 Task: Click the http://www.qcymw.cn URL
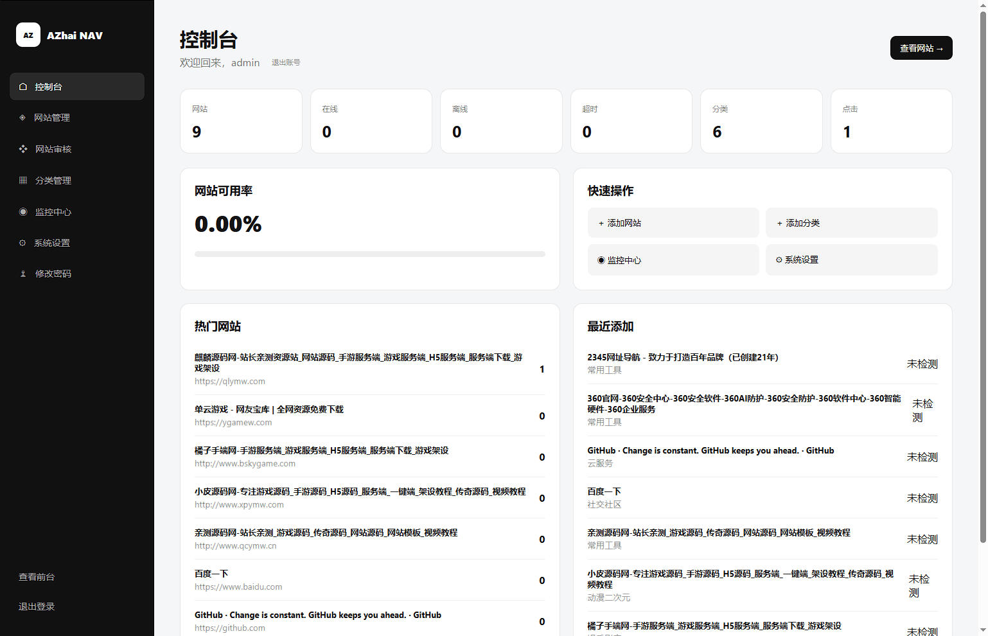point(236,546)
